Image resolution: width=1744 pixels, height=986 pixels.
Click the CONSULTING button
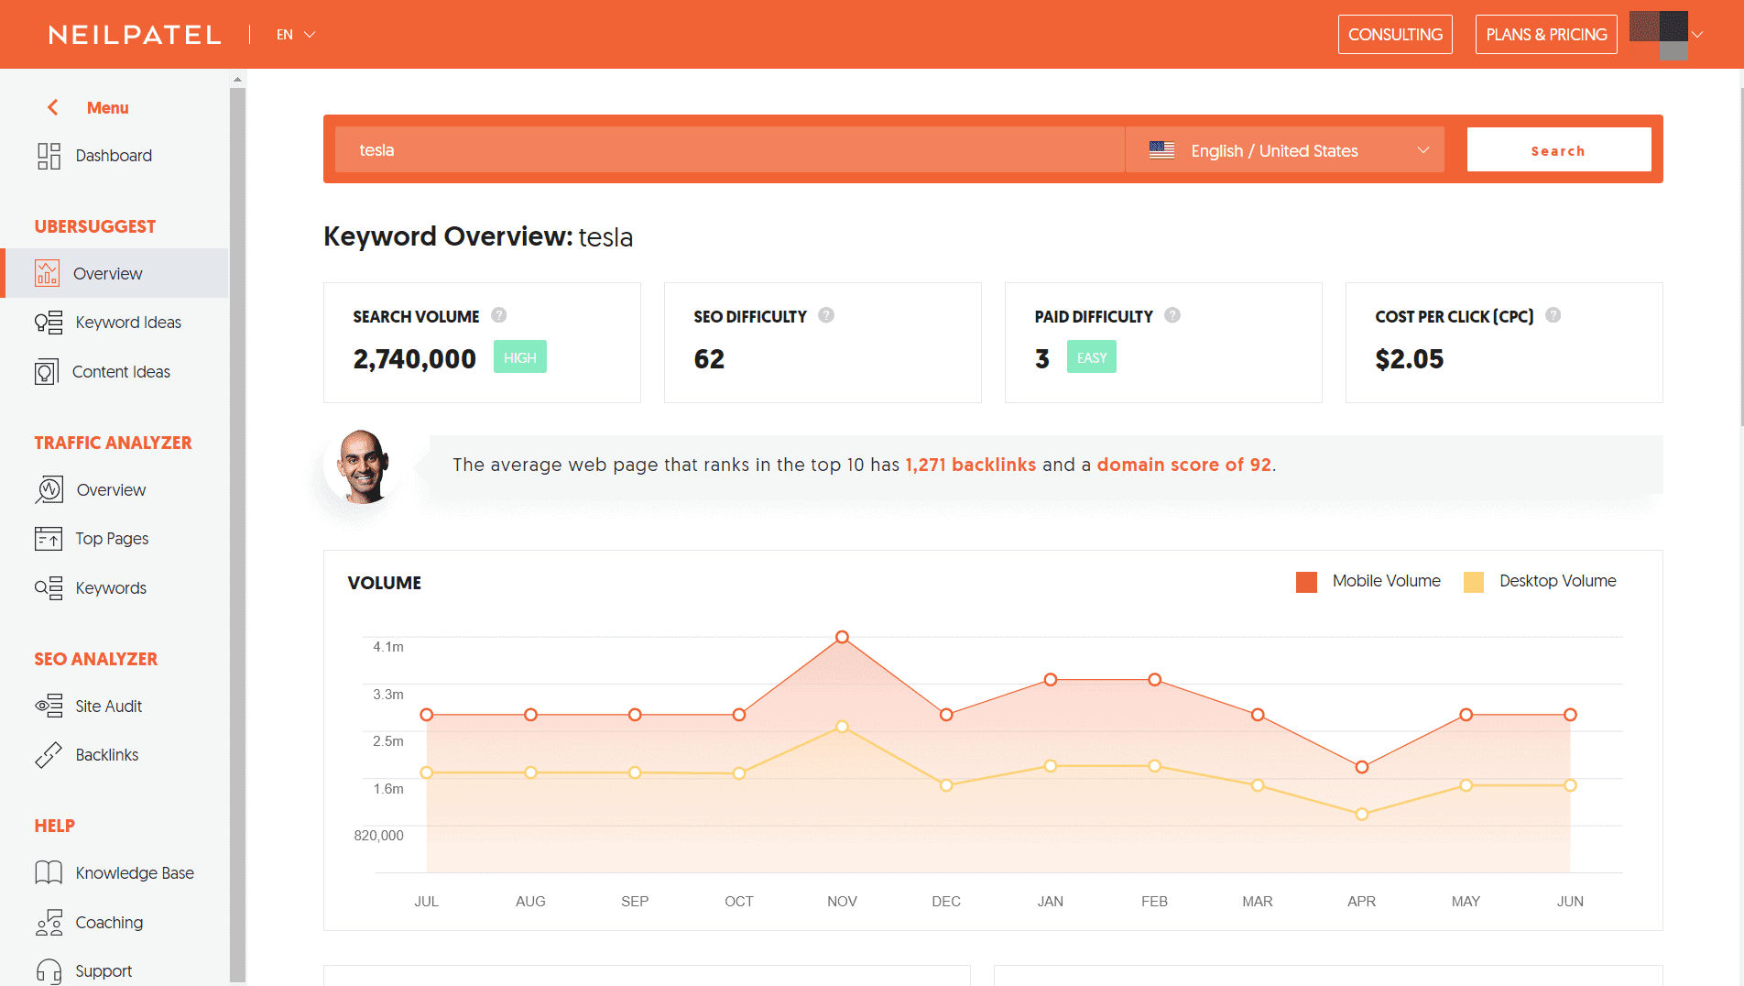[x=1395, y=35]
